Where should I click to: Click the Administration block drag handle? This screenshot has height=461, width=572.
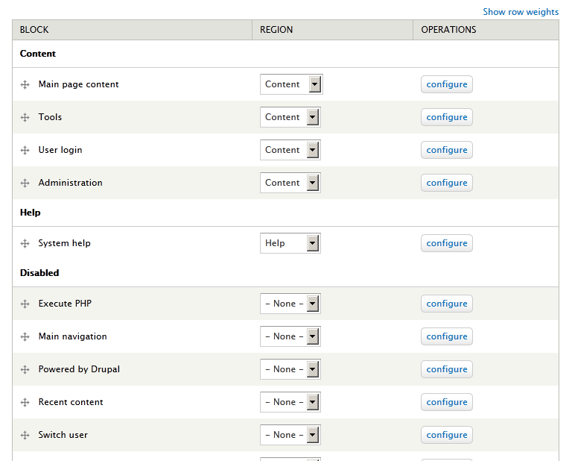tap(25, 184)
